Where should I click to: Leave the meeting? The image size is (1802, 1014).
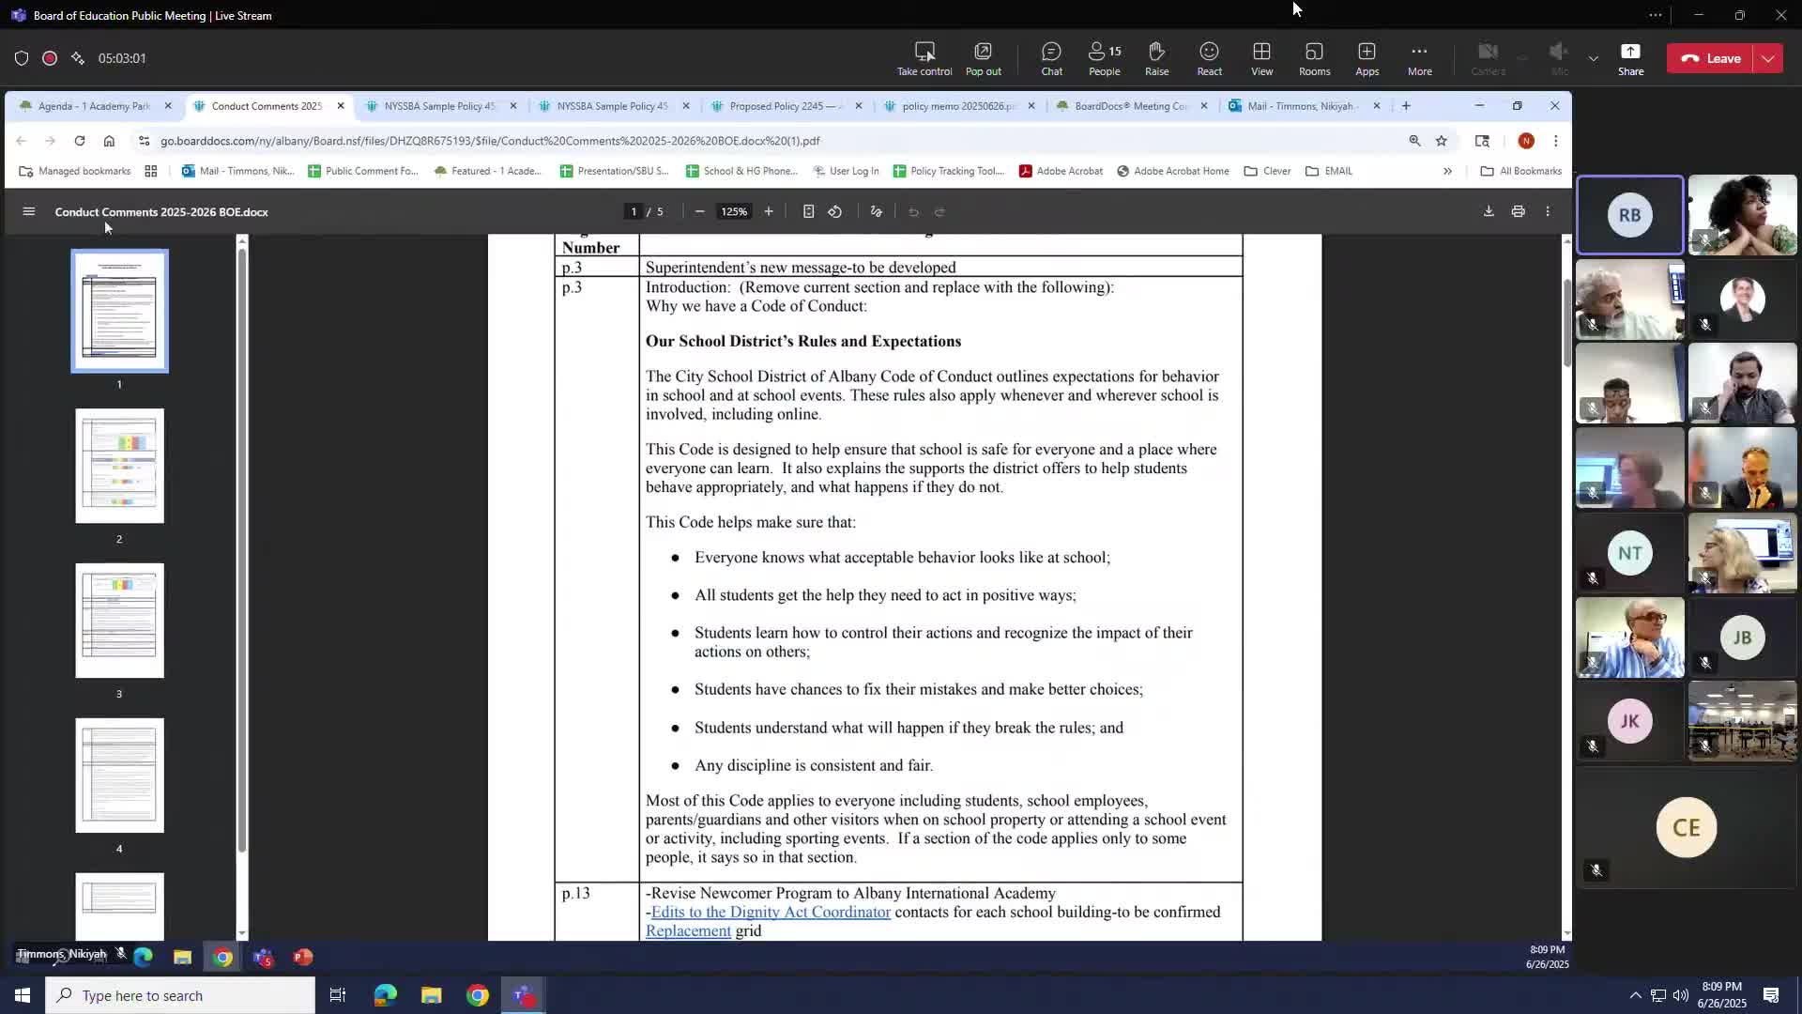click(1711, 58)
